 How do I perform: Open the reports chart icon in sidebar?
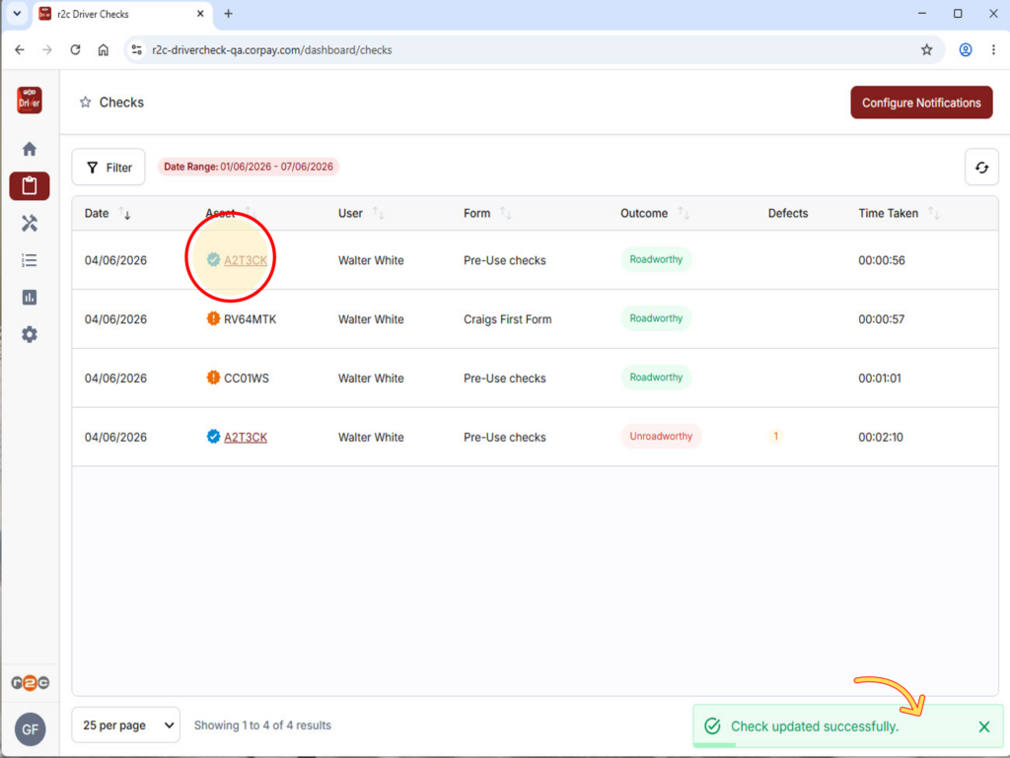pyautogui.click(x=29, y=298)
